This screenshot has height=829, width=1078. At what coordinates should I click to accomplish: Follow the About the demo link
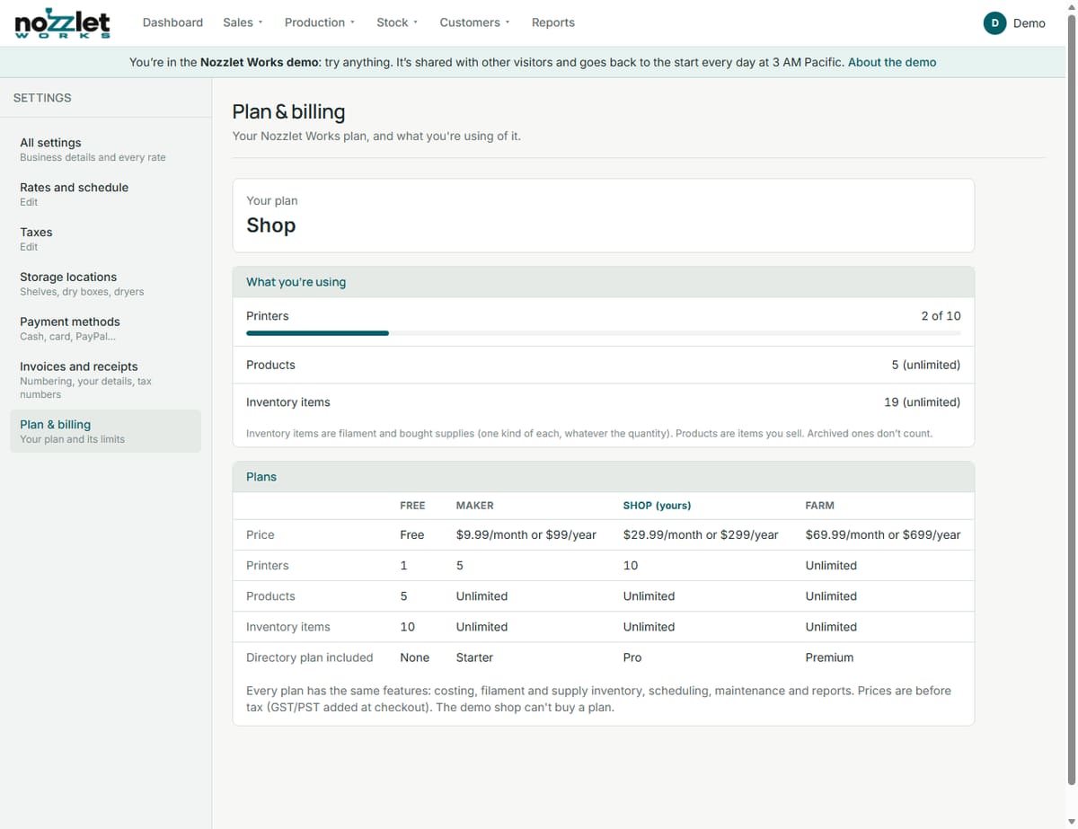click(x=892, y=62)
